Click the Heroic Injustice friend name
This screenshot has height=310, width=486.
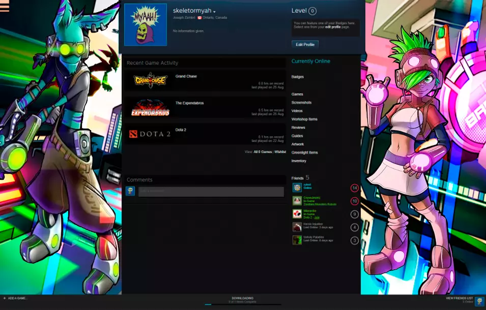click(x=313, y=224)
